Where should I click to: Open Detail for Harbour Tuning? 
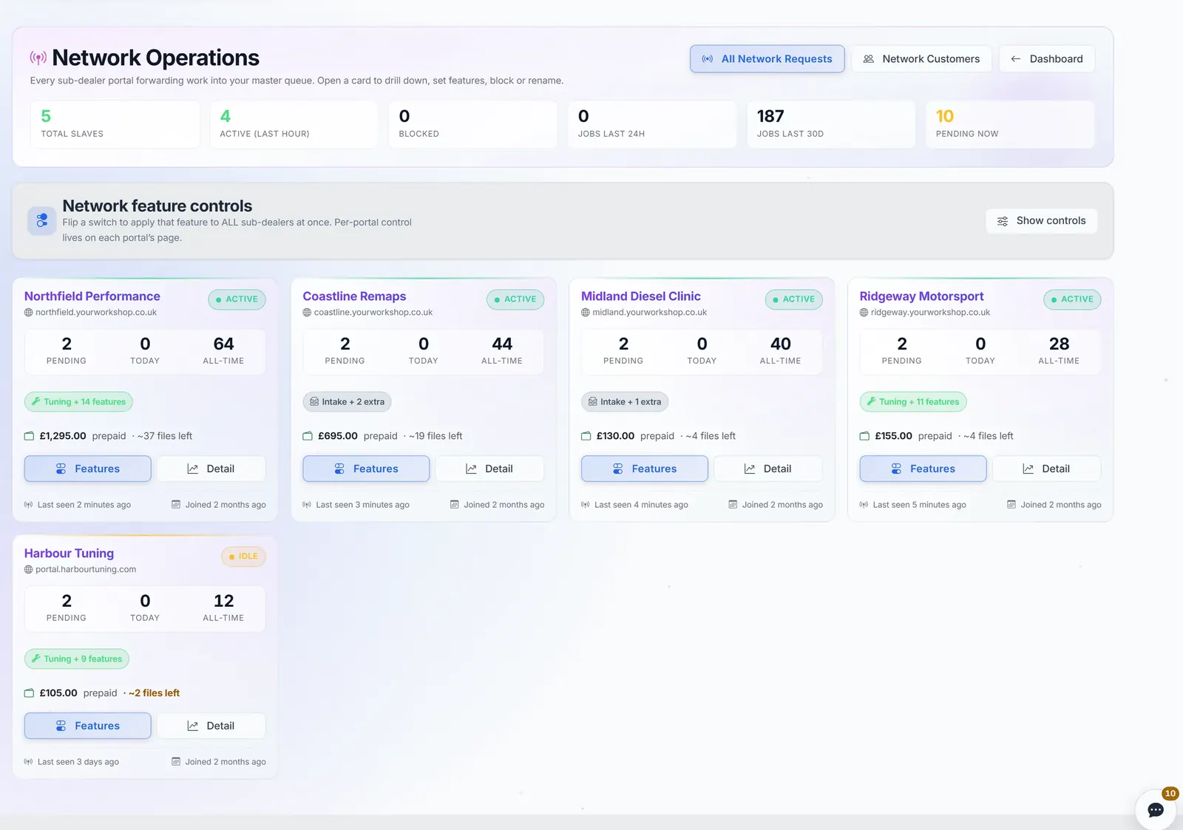click(x=211, y=726)
